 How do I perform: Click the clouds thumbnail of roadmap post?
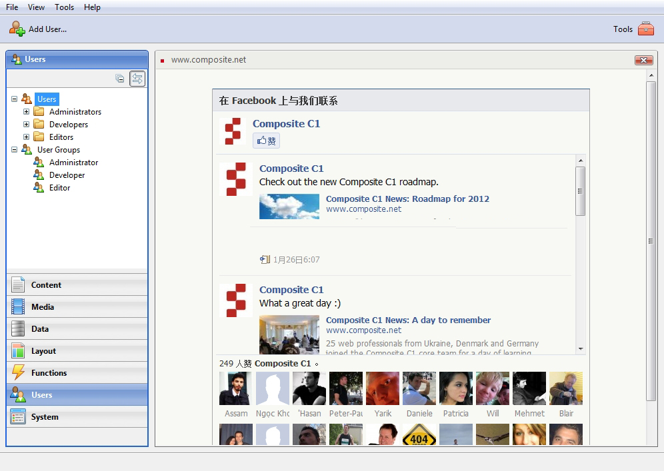pyautogui.click(x=289, y=207)
